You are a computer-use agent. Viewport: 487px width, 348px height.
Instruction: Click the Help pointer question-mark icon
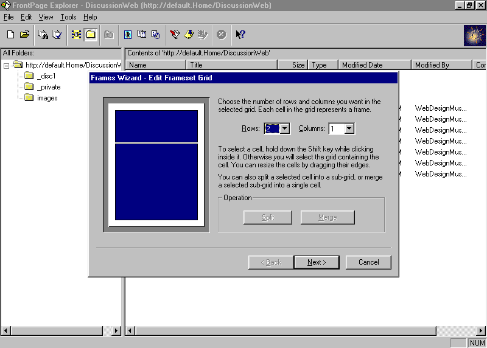click(x=240, y=35)
